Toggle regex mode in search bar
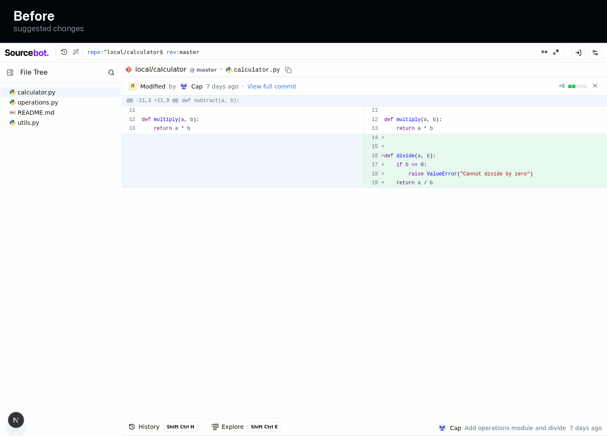This screenshot has width=607, height=436. (556, 52)
